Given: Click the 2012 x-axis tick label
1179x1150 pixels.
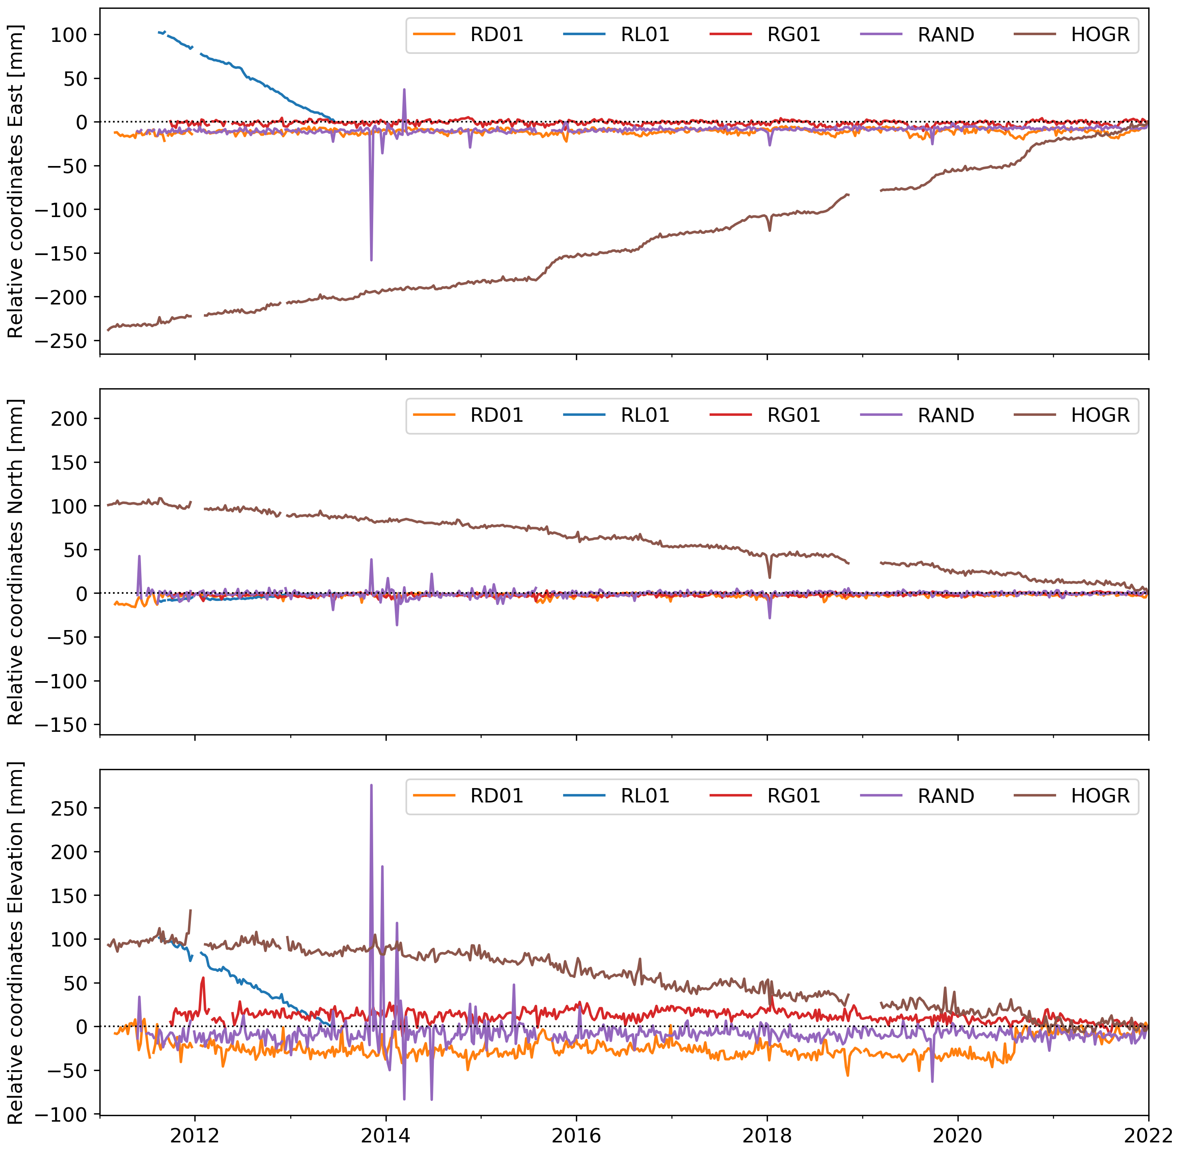Looking at the screenshot, I should click(x=194, y=1136).
